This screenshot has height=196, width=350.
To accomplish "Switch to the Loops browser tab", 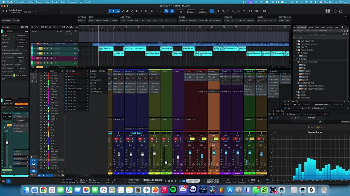I will 317,27.
